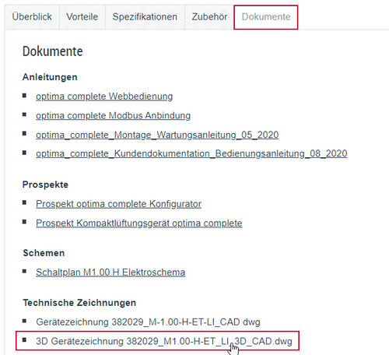Switch to the Überblick tab

click(x=32, y=17)
